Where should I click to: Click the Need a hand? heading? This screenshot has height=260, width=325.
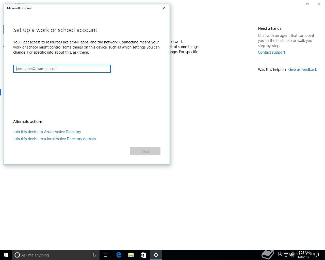point(269,28)
